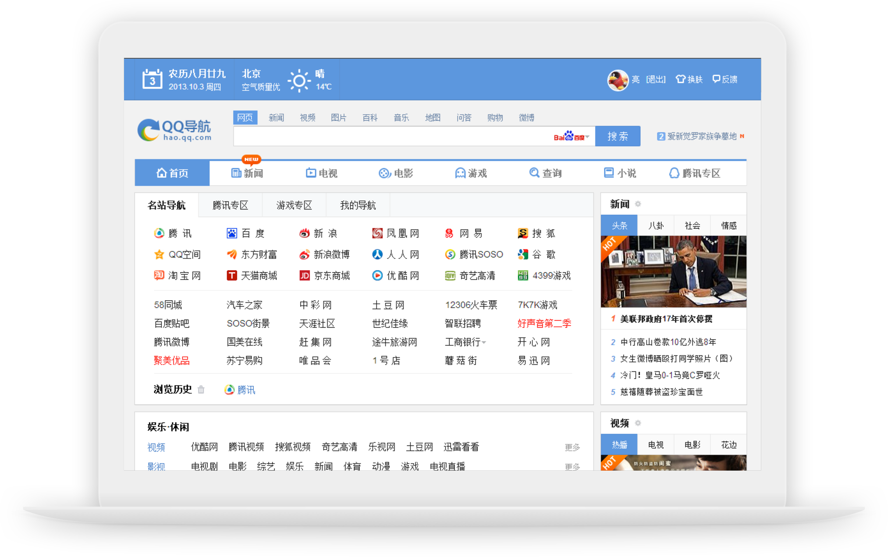Viewport: 888px width, 557px height.
Task: Open 新浪微博 site icon
Action: pos(304,254)
